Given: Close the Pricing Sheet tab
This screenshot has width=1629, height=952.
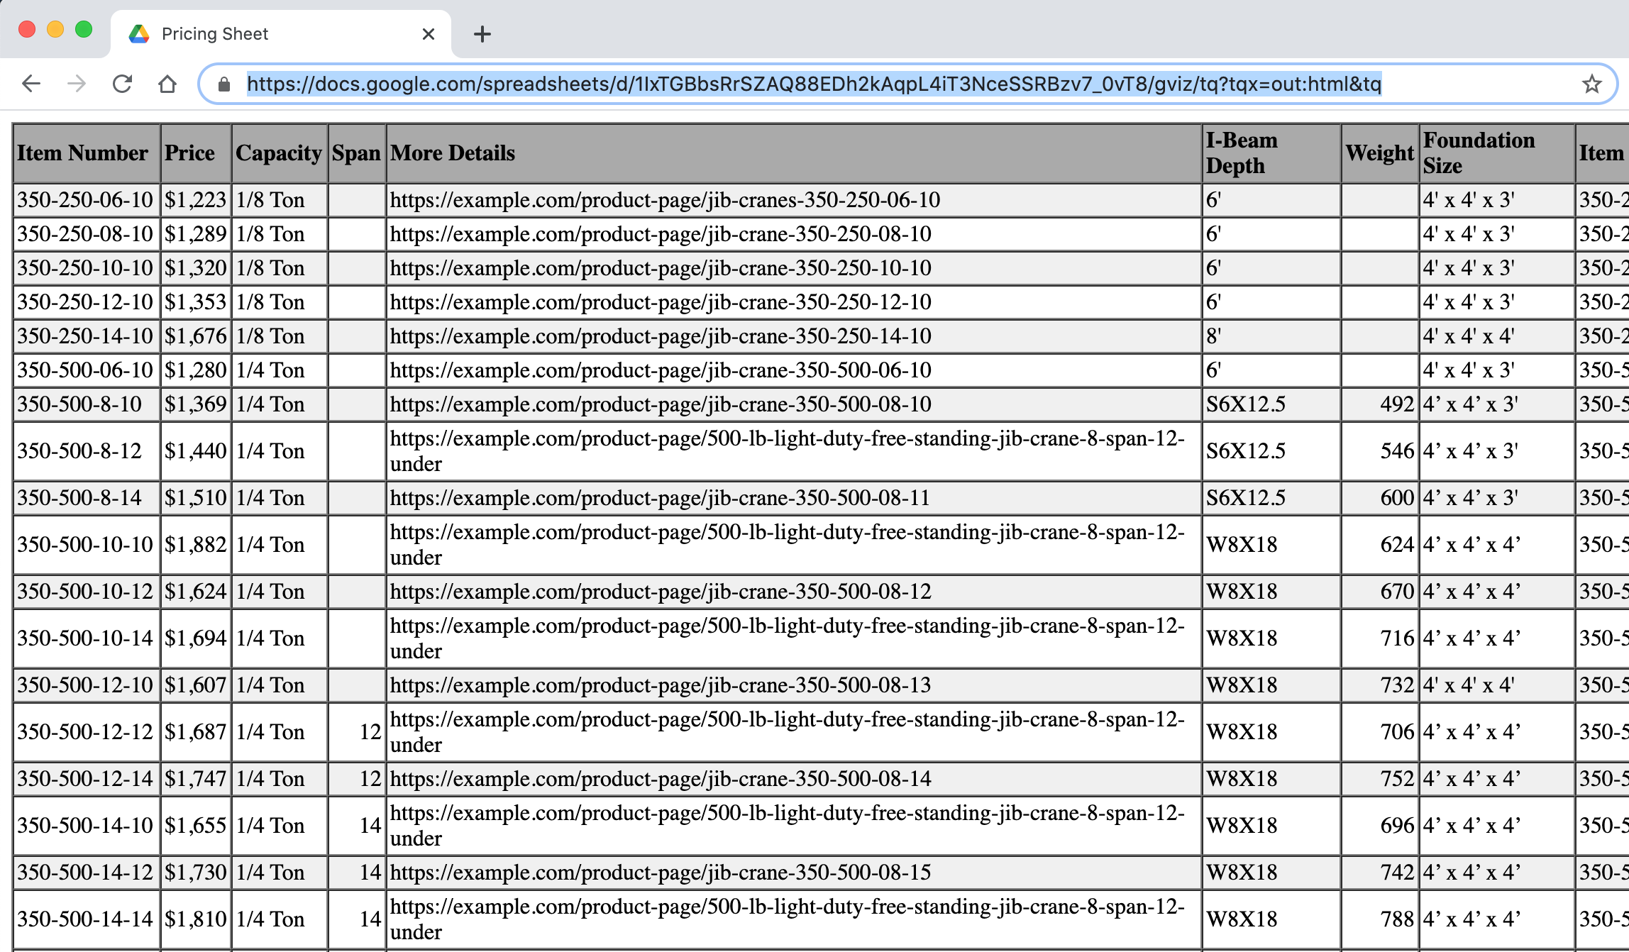Looking at the screenshot, I should coord(428,34).
